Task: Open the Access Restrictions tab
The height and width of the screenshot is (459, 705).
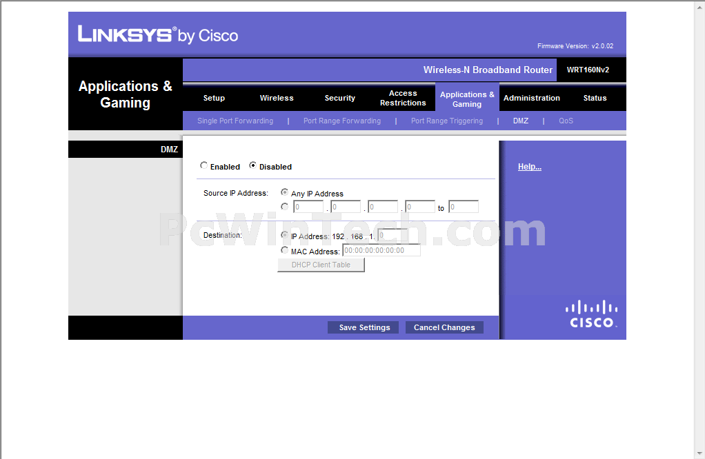Action: tap(403, 98)
